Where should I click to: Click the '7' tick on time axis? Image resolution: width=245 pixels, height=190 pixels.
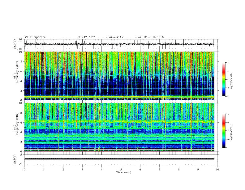point(160,170)
